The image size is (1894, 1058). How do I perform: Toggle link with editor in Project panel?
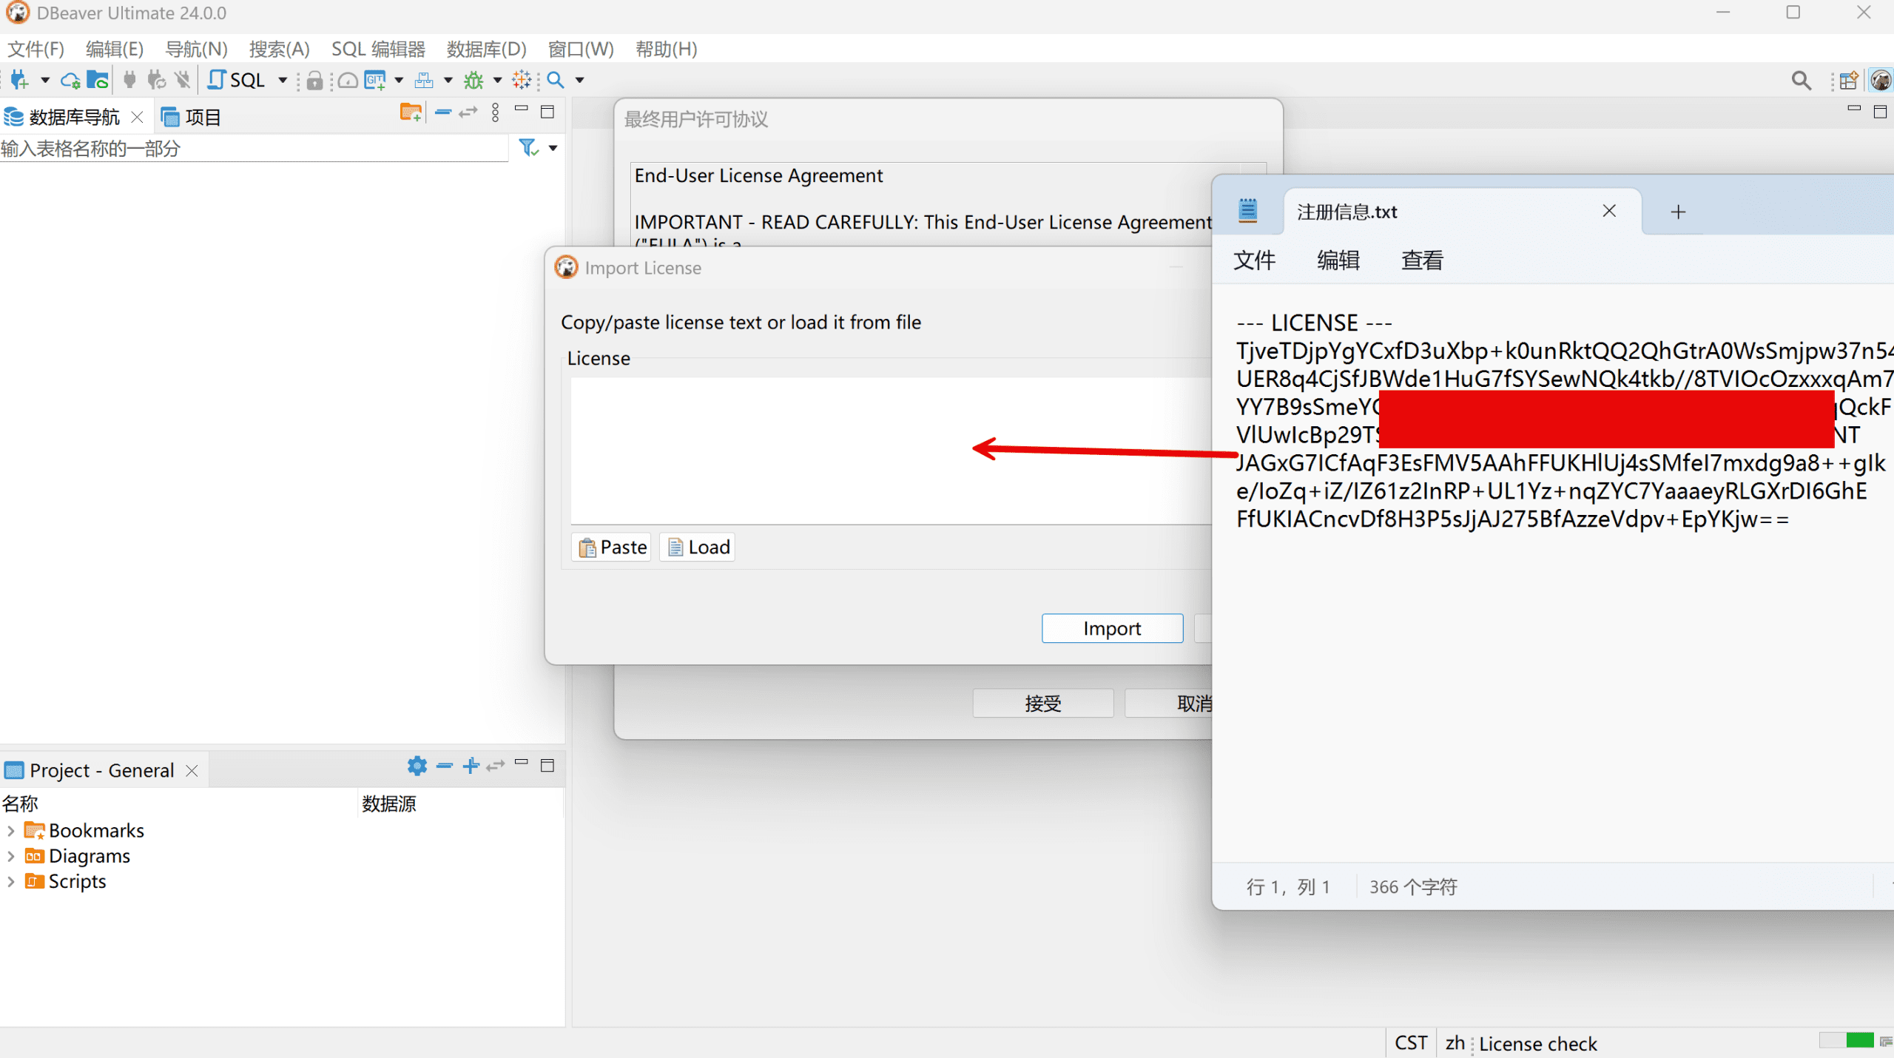tap(496, 766)
